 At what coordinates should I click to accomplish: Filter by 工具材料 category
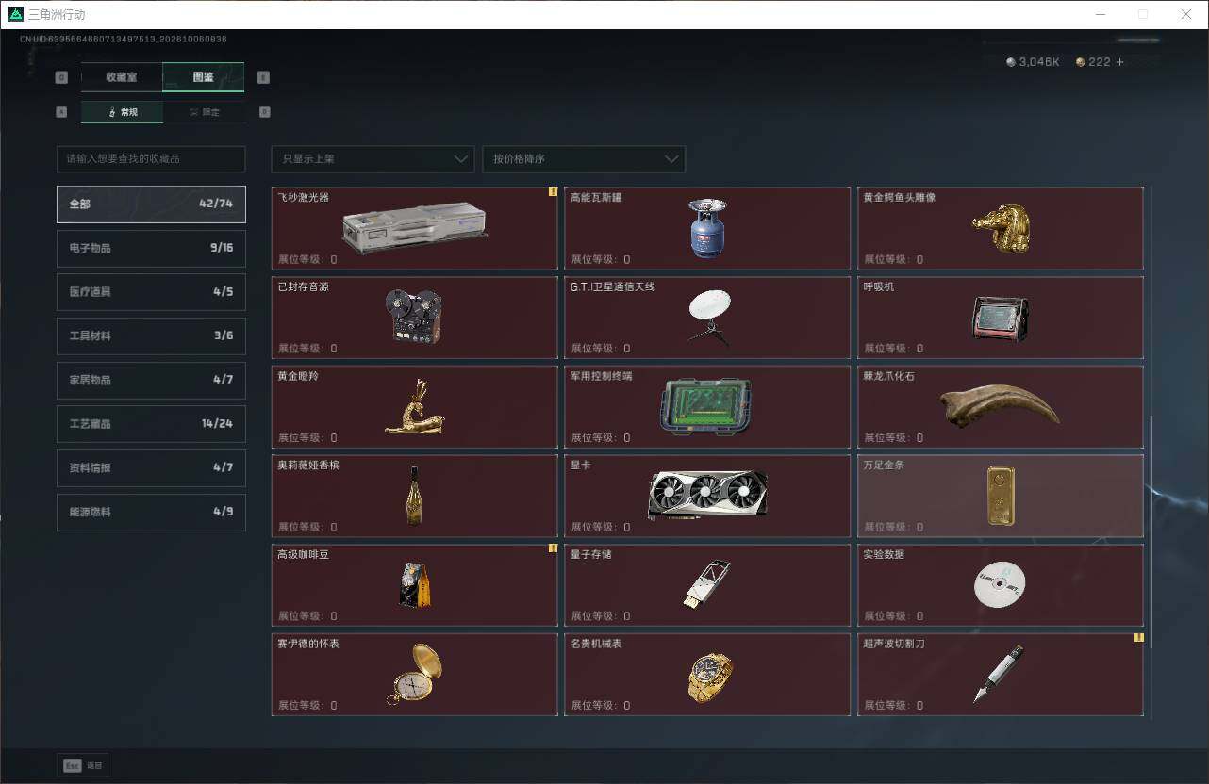click(x=151, y=336)
